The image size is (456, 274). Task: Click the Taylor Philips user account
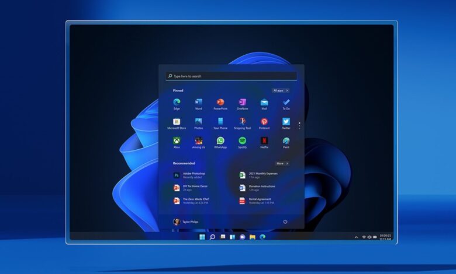coord(186,222)
